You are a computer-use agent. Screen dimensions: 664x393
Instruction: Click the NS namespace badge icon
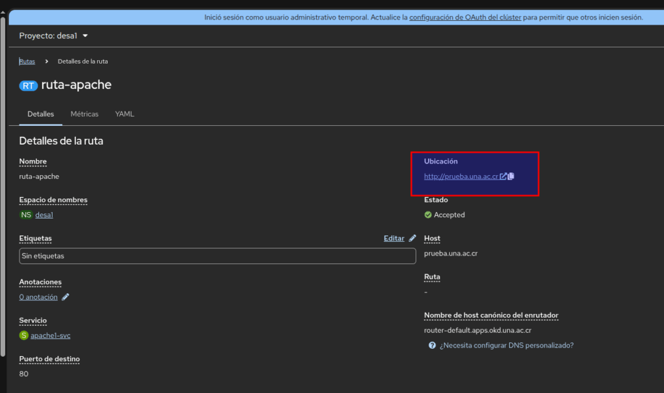(26, 215)
